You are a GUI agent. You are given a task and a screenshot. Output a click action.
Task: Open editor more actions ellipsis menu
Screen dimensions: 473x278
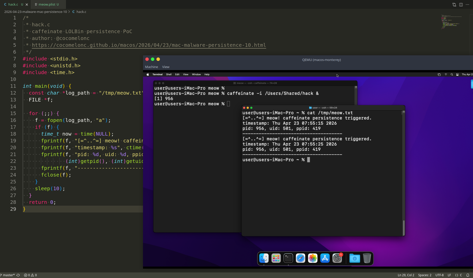467,5
